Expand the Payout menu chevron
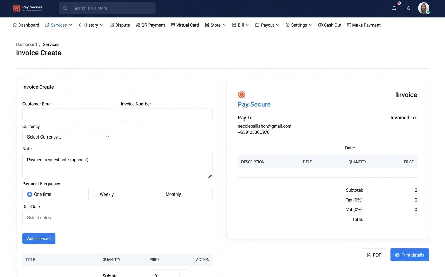445x277 pixels. click(277, 25)
